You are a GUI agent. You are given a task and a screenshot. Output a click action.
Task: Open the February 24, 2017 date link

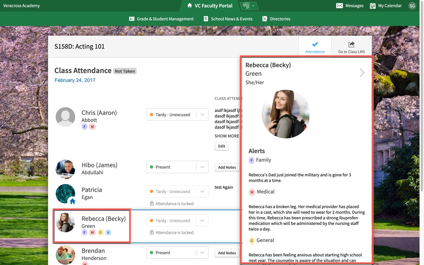click(75, 80)
